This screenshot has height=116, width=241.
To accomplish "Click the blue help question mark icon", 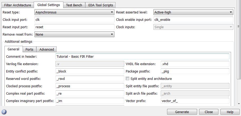I will (4, 112).
